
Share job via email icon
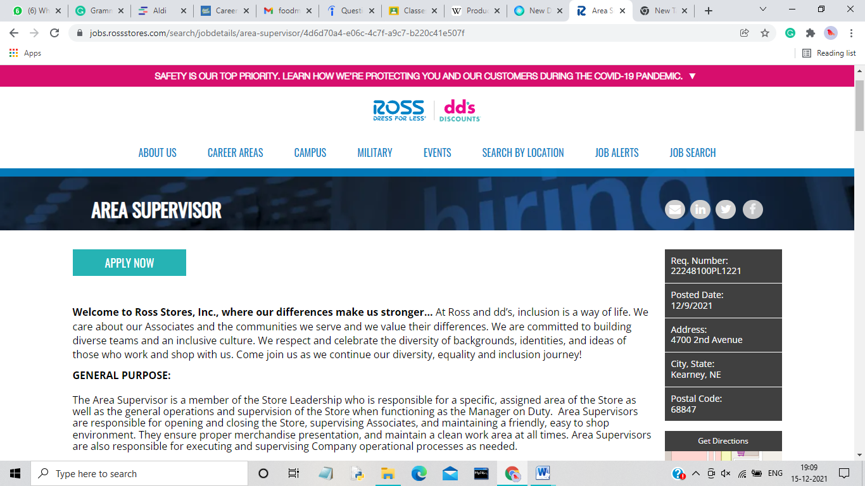(x=675, y=209)
